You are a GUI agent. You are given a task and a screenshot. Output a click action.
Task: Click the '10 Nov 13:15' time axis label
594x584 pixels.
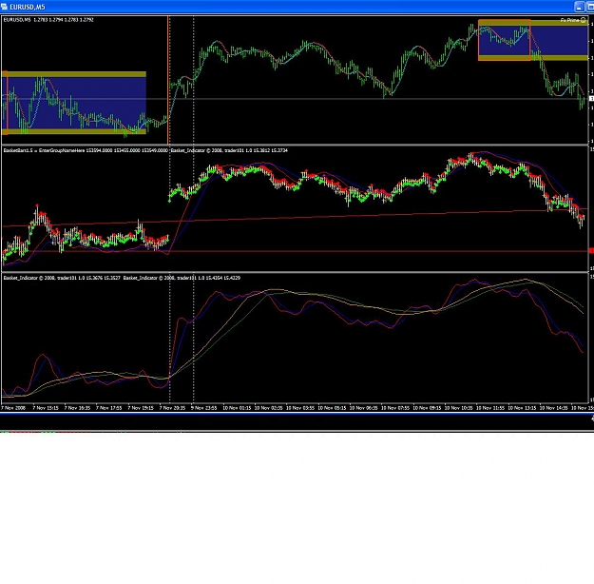click(x=522, y=408)
